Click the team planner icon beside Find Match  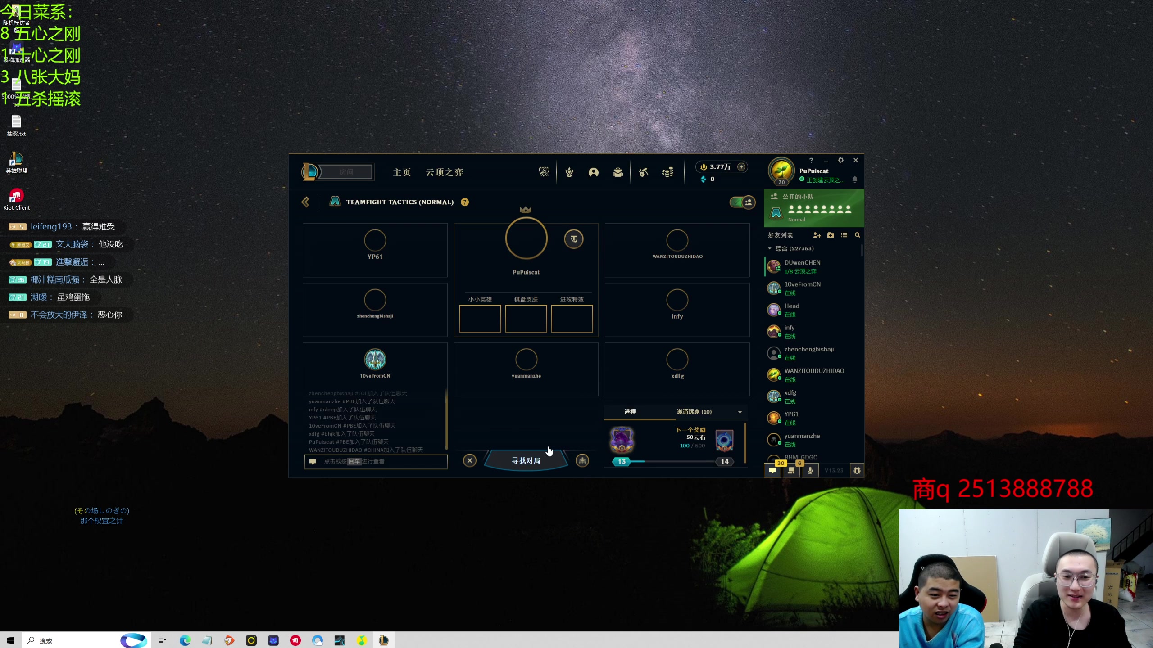point(582,460)
